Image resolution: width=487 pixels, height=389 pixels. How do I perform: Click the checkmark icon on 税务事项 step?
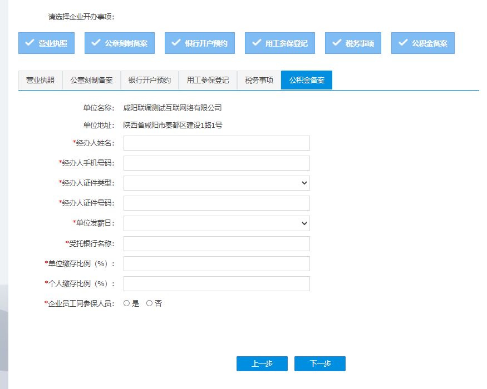coord(335,43)
